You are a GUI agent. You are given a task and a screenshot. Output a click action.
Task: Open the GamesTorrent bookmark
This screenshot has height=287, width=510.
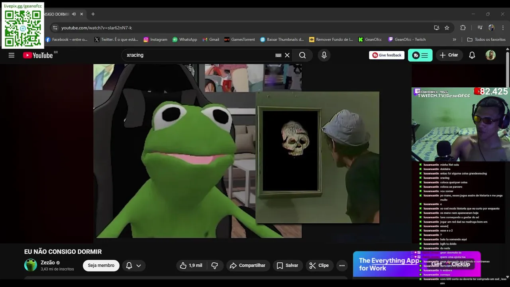point(239,39)
